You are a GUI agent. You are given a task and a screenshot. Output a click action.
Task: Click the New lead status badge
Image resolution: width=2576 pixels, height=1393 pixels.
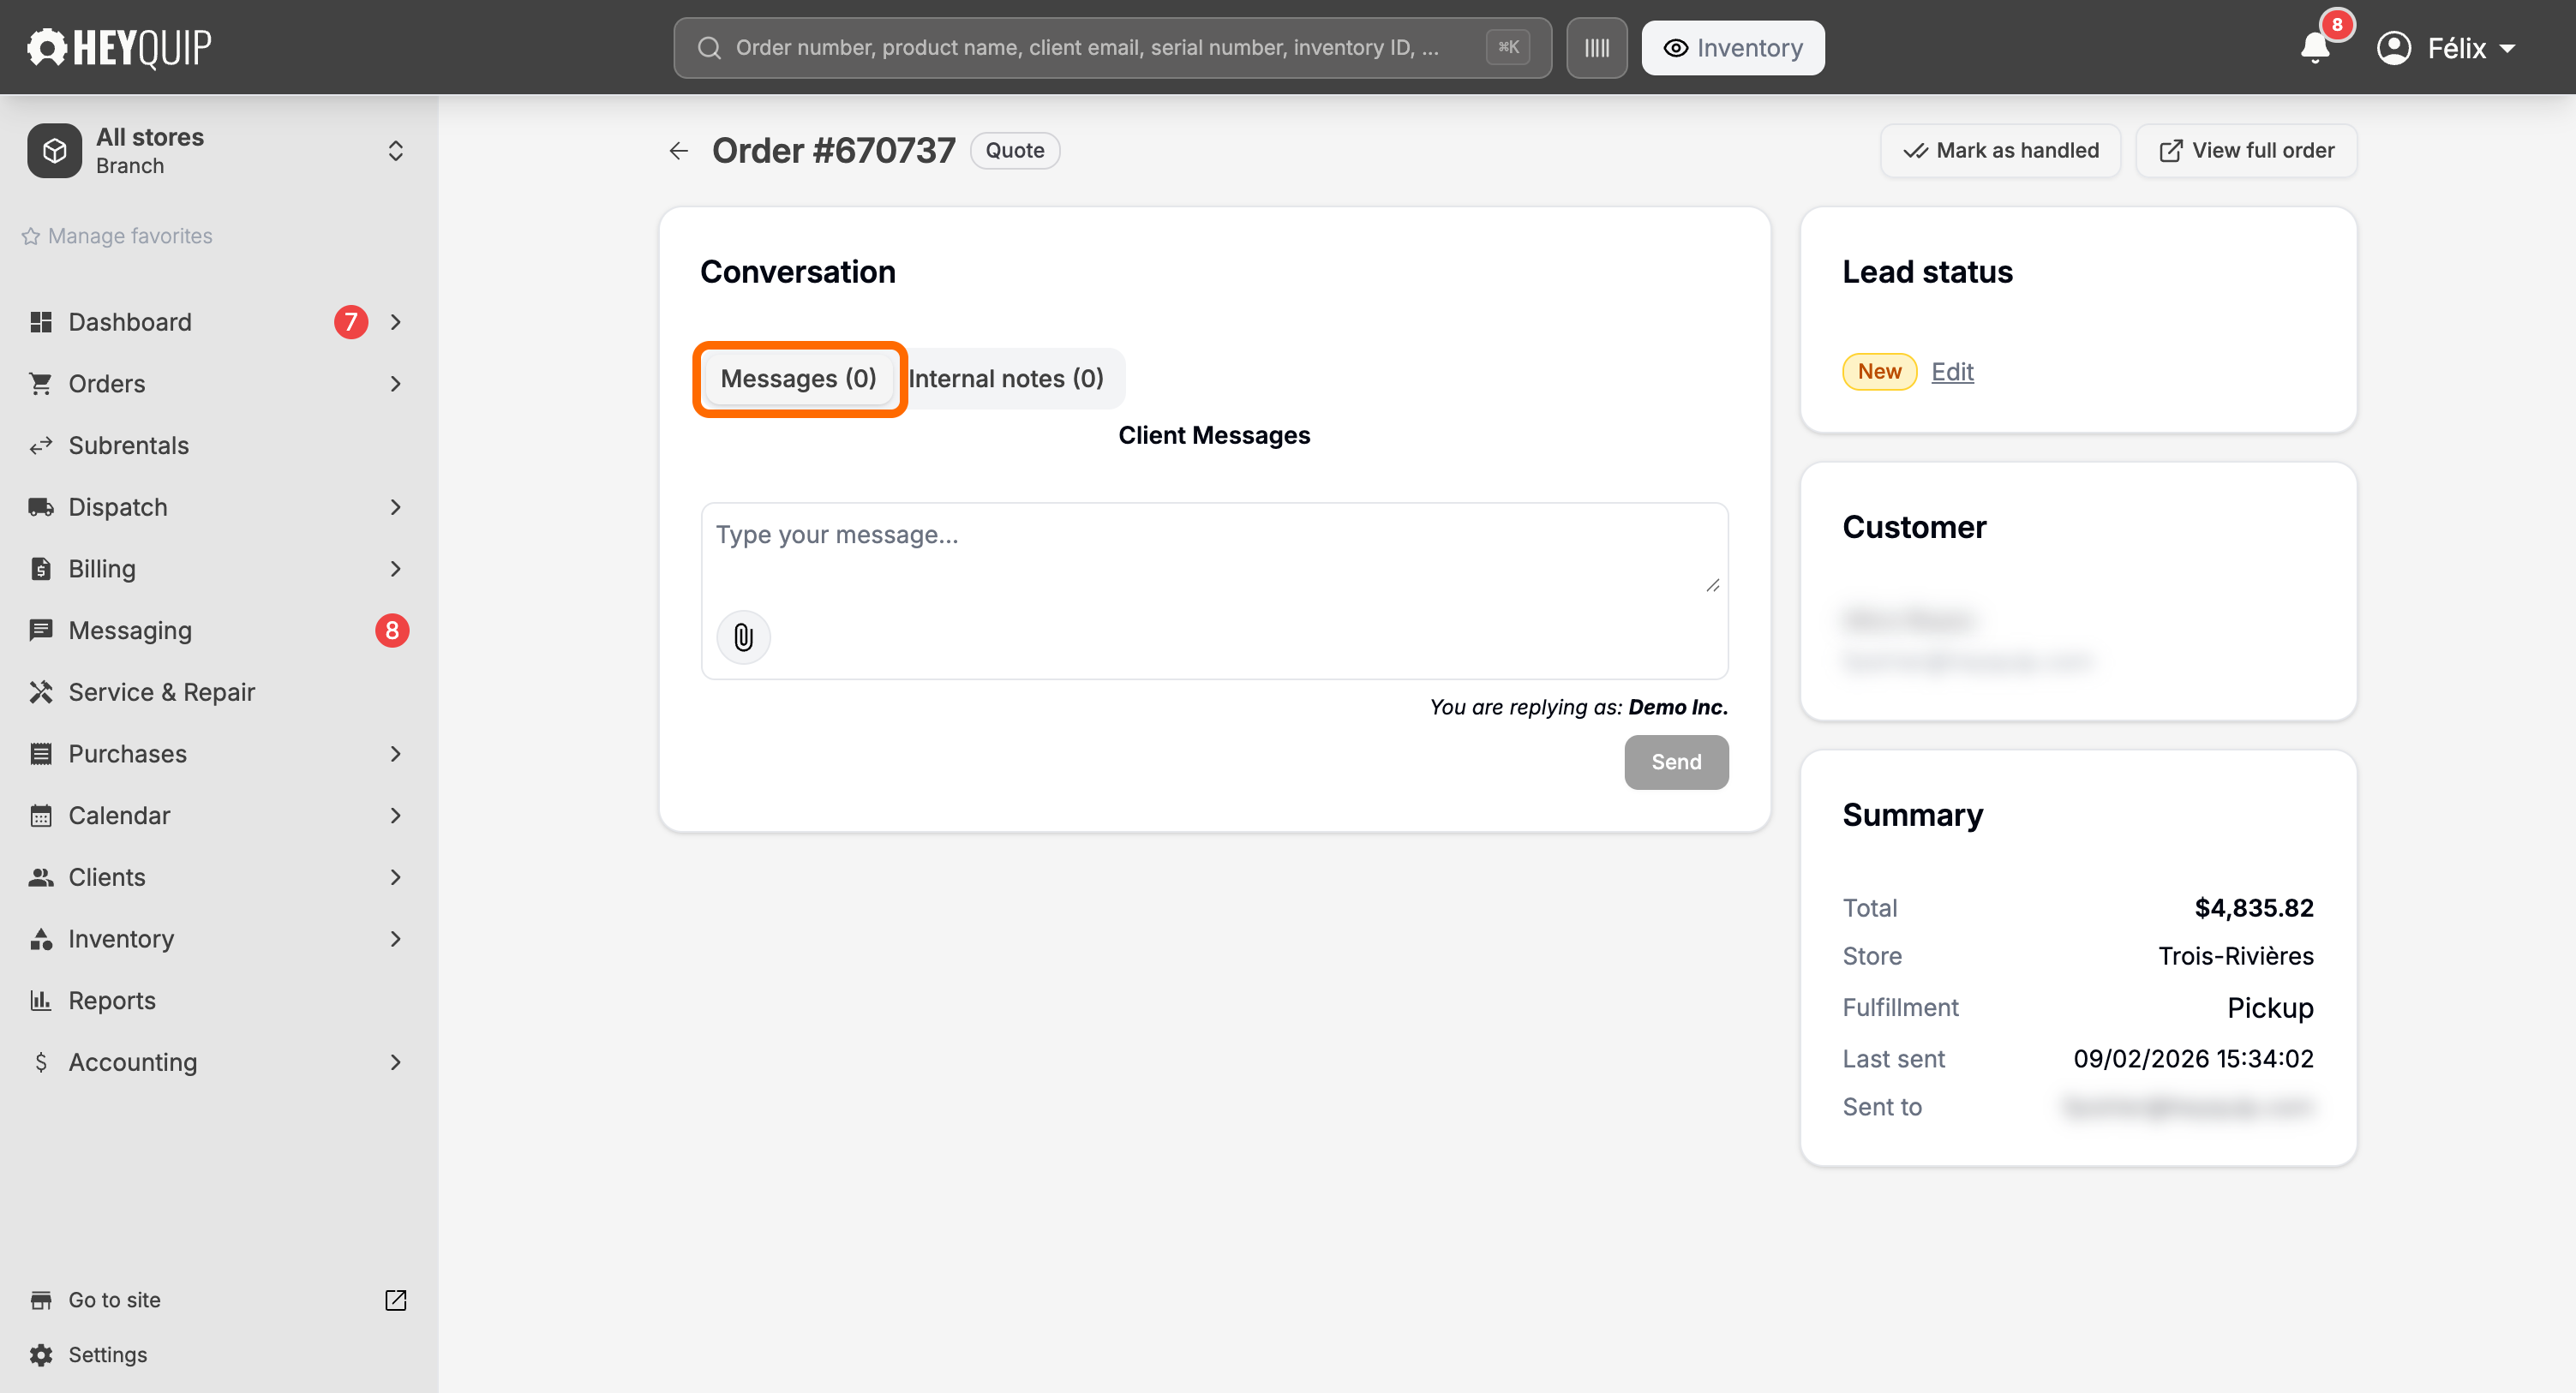click(x=1879, y=372)
